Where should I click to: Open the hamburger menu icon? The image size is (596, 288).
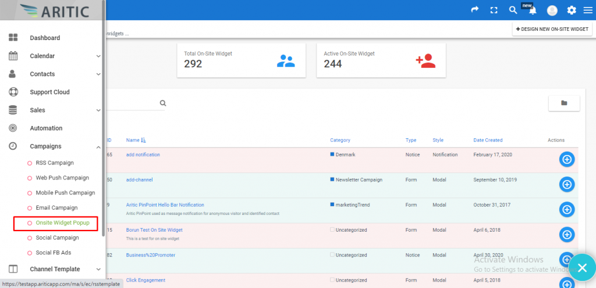click(x=588, y=10)
